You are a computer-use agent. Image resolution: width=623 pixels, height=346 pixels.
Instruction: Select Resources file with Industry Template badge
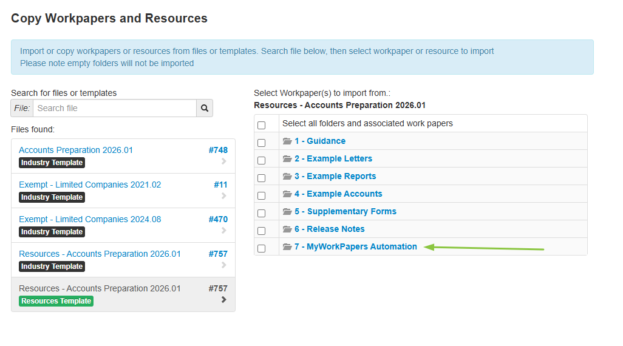(x=100, y=254)
